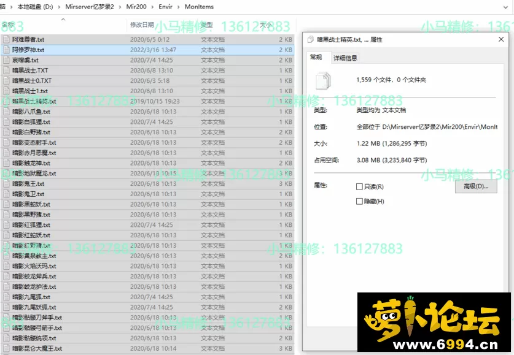Viewport: 514px width, 355px height.
Task: Select file 暗影蛟龙护法.txt
Action: [x=147, y=286]
